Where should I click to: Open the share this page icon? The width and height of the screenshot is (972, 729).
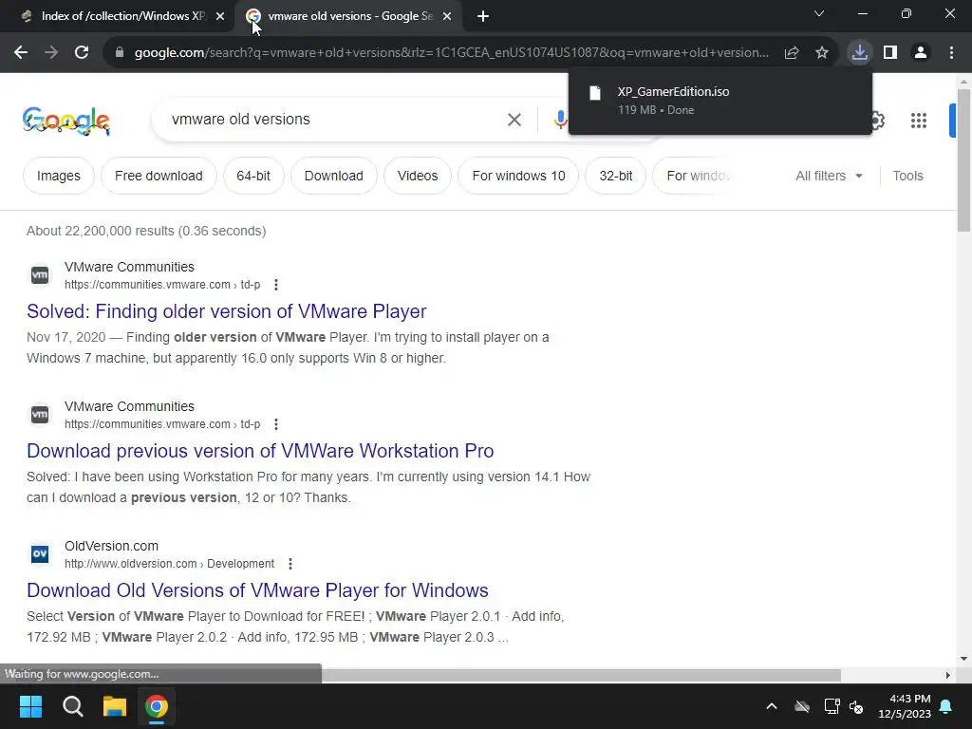point(792,53)
